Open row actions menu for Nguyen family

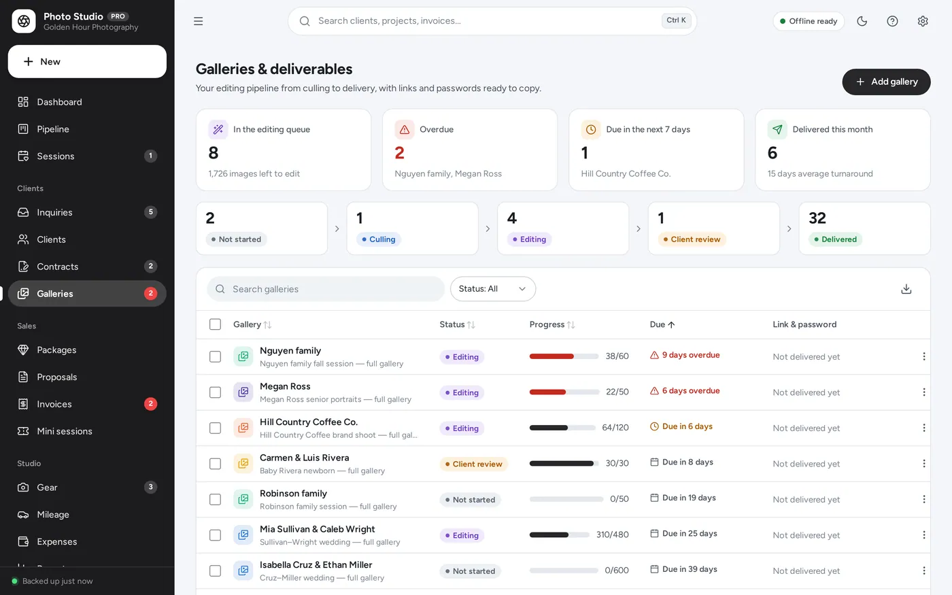click(x=923, y=356)
